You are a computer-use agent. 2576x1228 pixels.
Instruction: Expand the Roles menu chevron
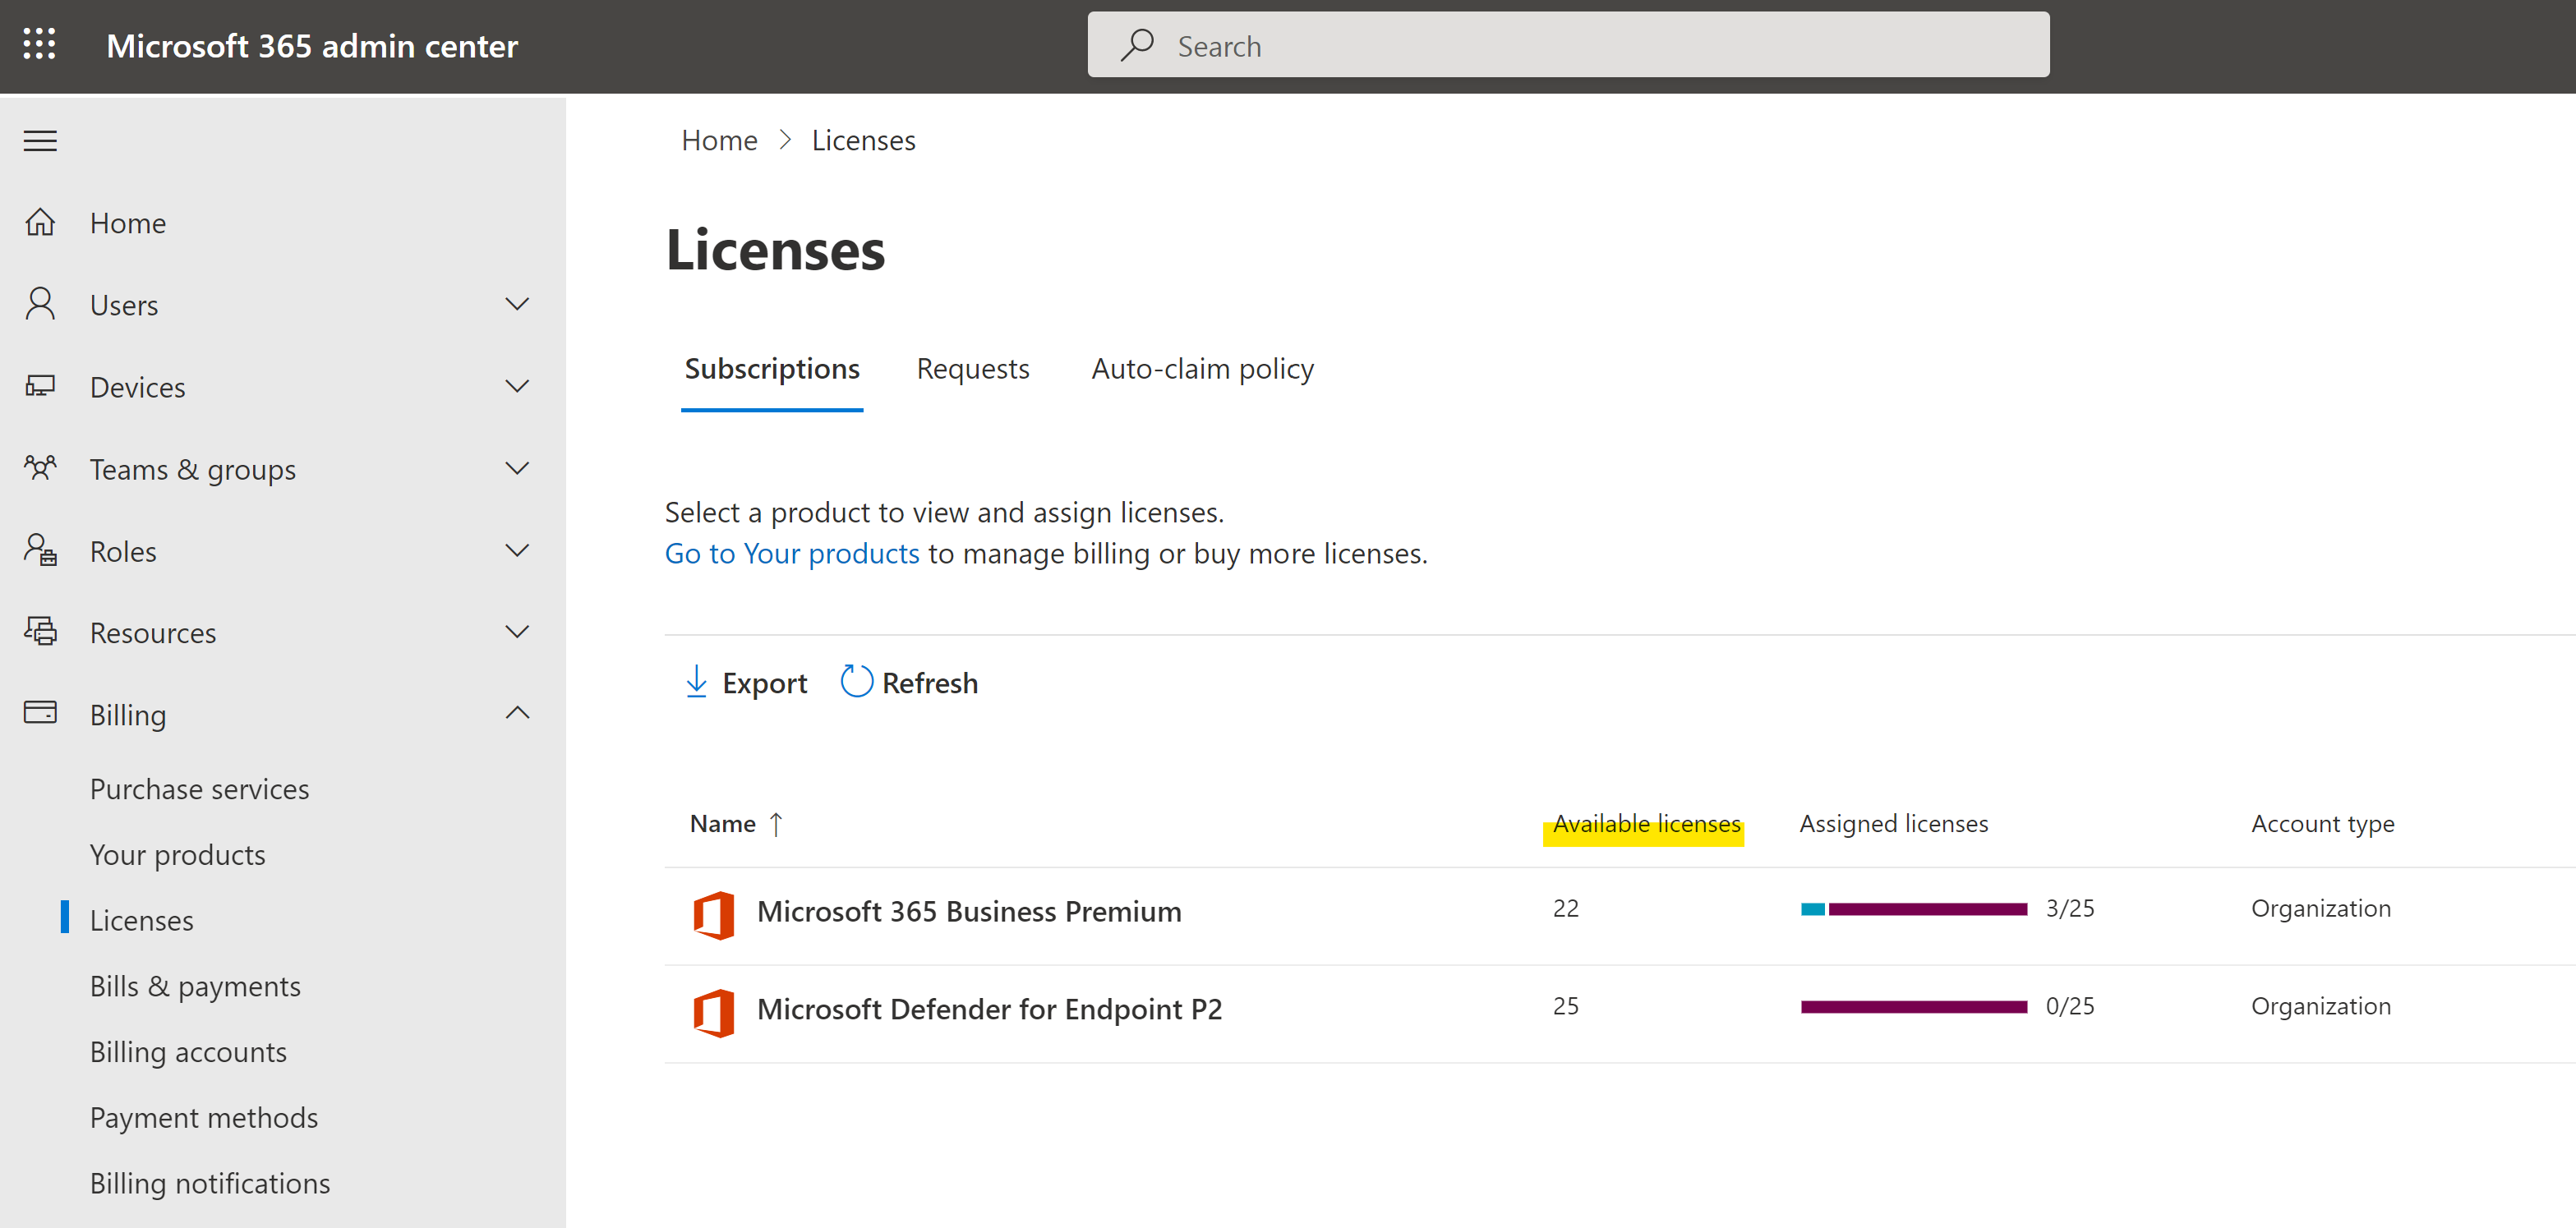point(517,550)
